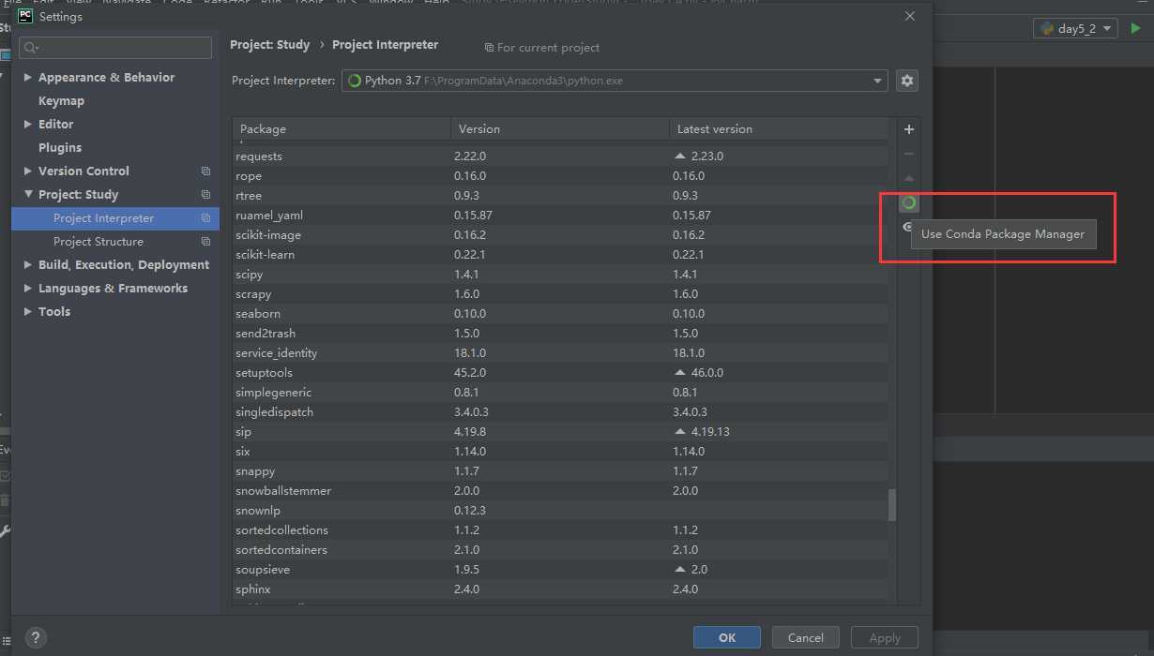Select the setuptools package row

(x=560, y=373)
